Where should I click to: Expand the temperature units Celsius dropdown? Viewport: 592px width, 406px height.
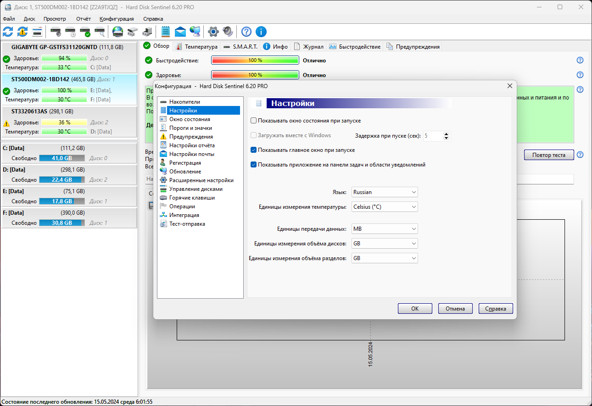pyautogui.click(x=385, y=207)
